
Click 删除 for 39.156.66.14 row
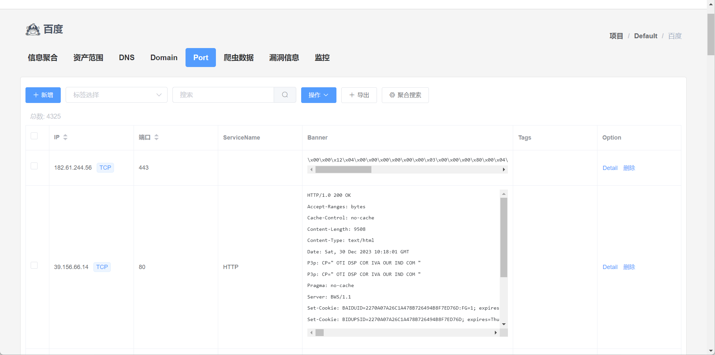tap(629, 267)
